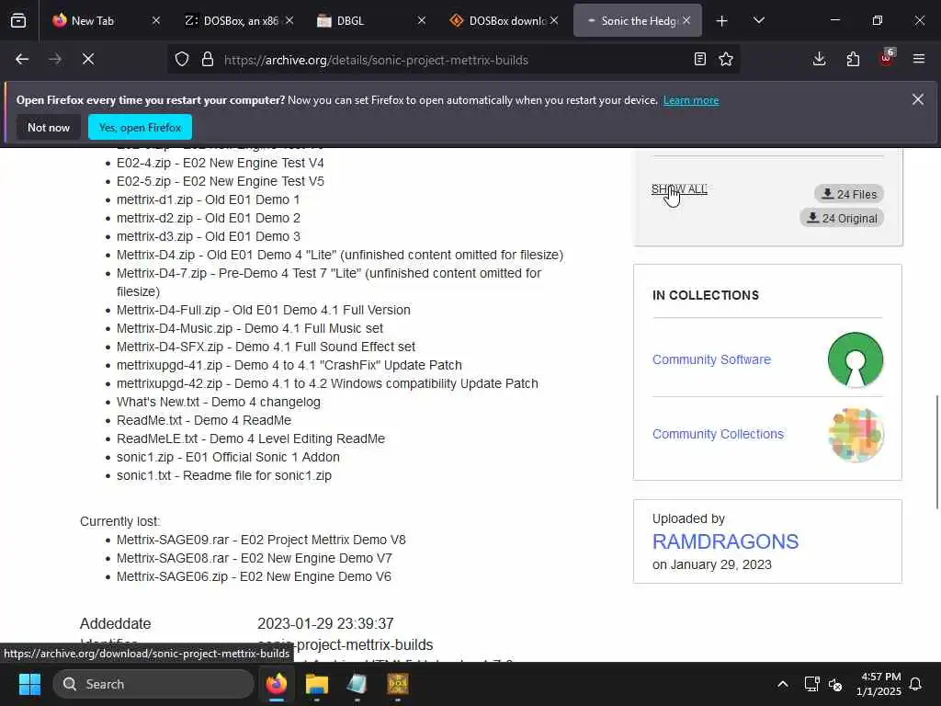941x706 pixels.
Task: Open tracking protection shield icon
Action: pyautogui.click(x=182, y=60)
